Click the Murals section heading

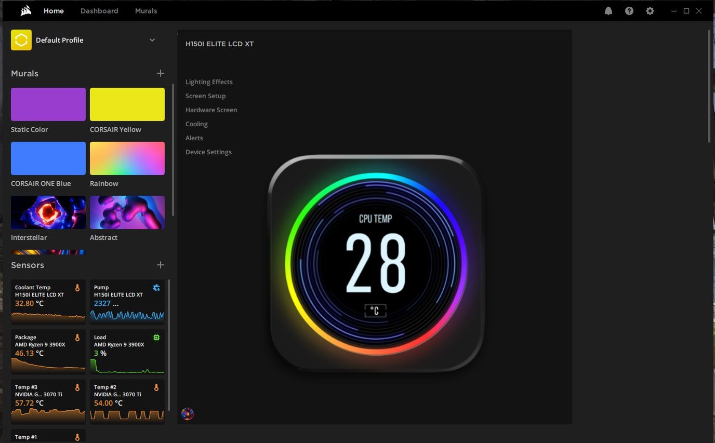24,73
